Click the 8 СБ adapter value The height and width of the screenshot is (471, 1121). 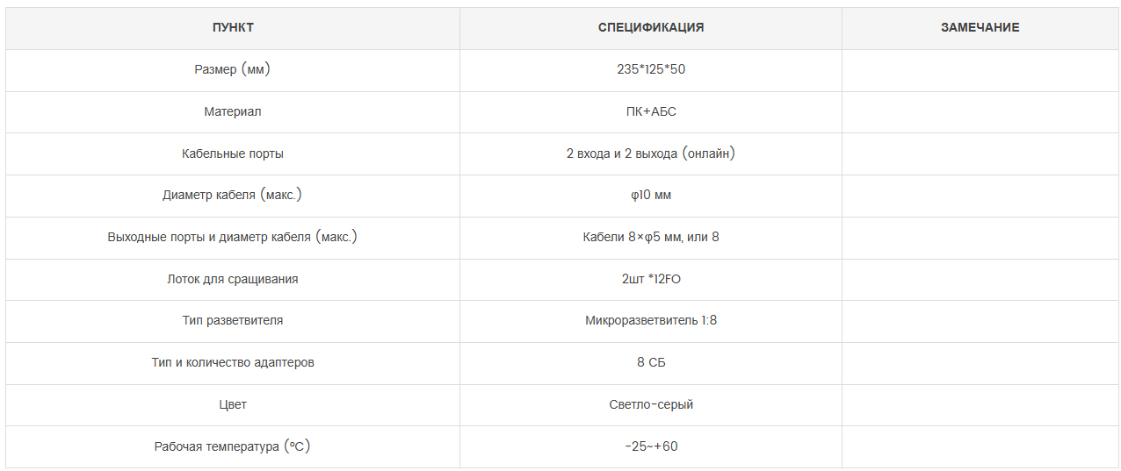click(651, 363)
